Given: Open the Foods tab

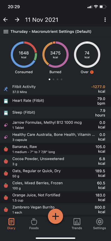Looking at the screenshot, I should (34, 224).
